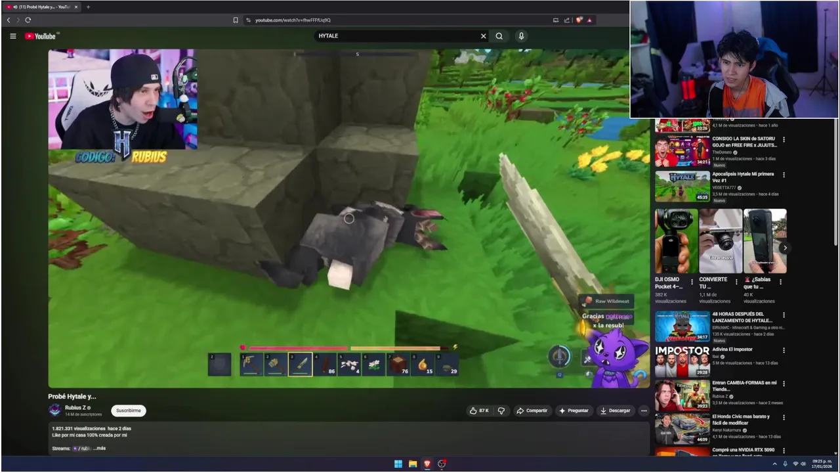Subscribe with the Suscribirme button
840x473 pixels.
(x=129, y=411)
